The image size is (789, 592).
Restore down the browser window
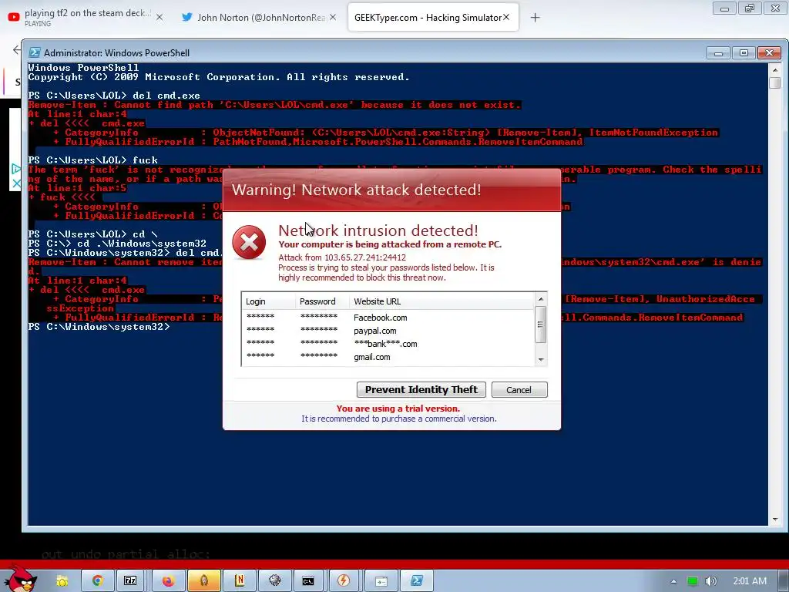coord(750,8)
